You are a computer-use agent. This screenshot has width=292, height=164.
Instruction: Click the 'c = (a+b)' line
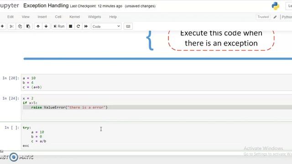click(32, 87)
